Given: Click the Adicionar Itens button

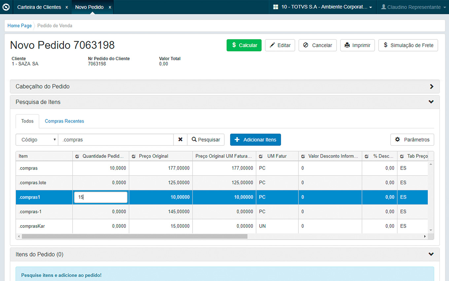Looking at the screenshot, I should pyautogui.click(x=255, y=140).
